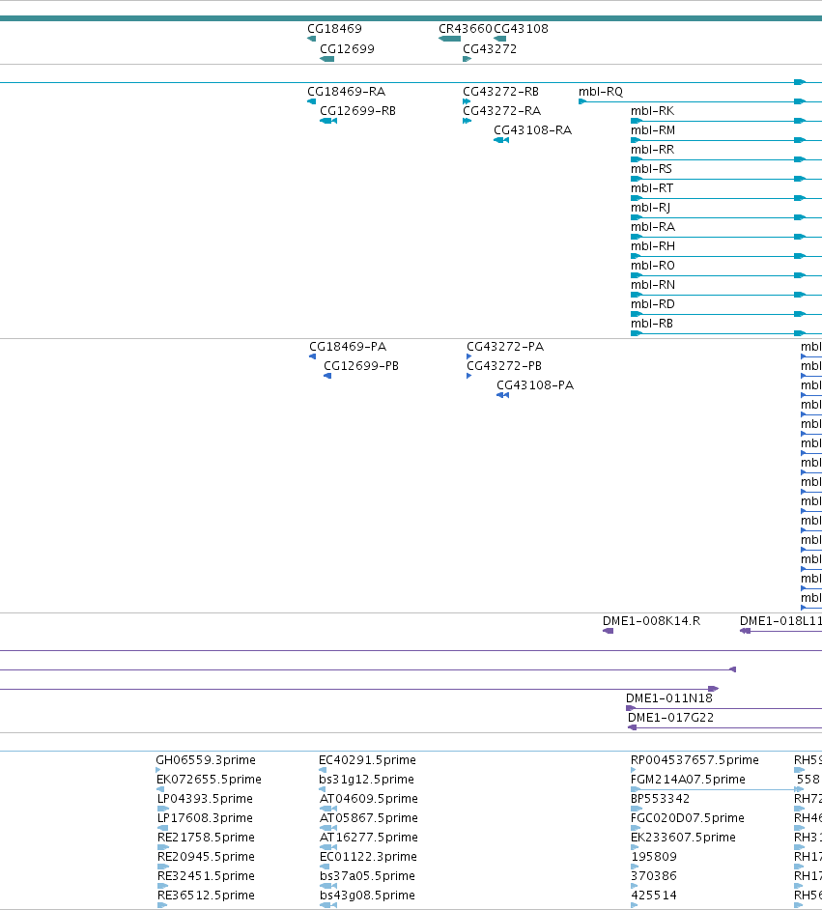Viewport: 822px width, 910px height.
Task: Click the bs37a05.5prime EST label
Action: 367,876
